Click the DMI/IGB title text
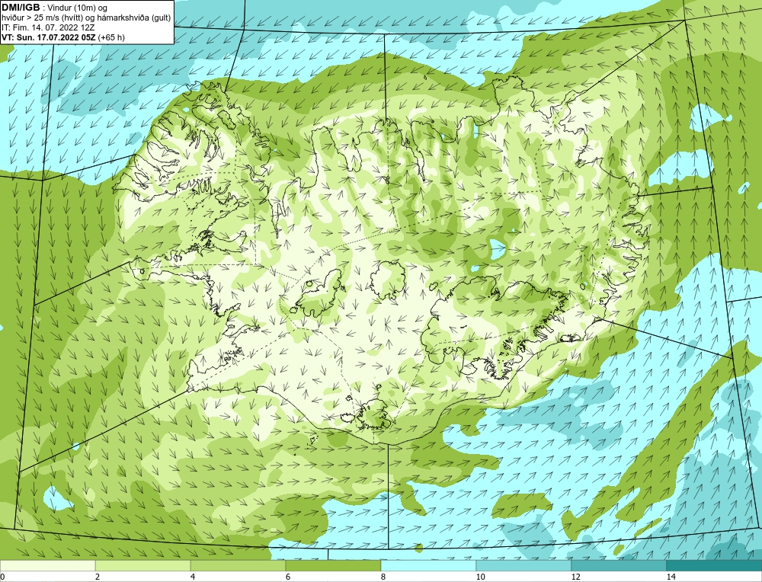The width and height of the screenshot is (762, 582). coord(21,8)
